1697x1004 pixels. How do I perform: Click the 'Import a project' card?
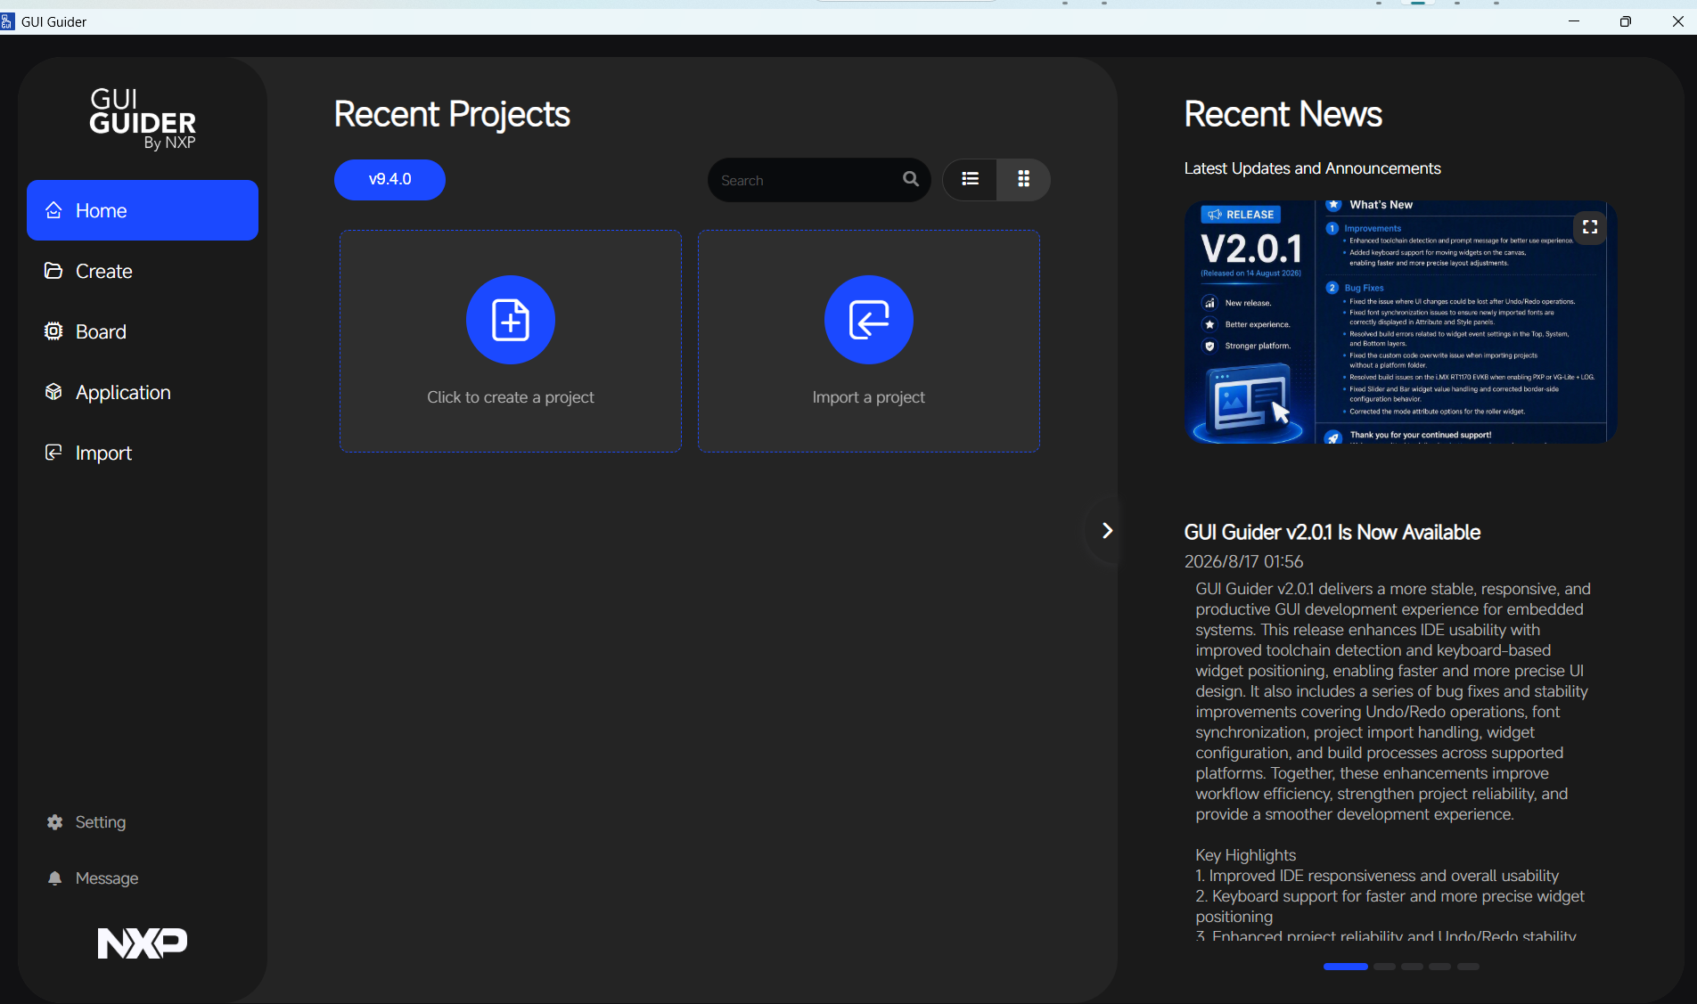pyautogui.click(x=869, y=341)
